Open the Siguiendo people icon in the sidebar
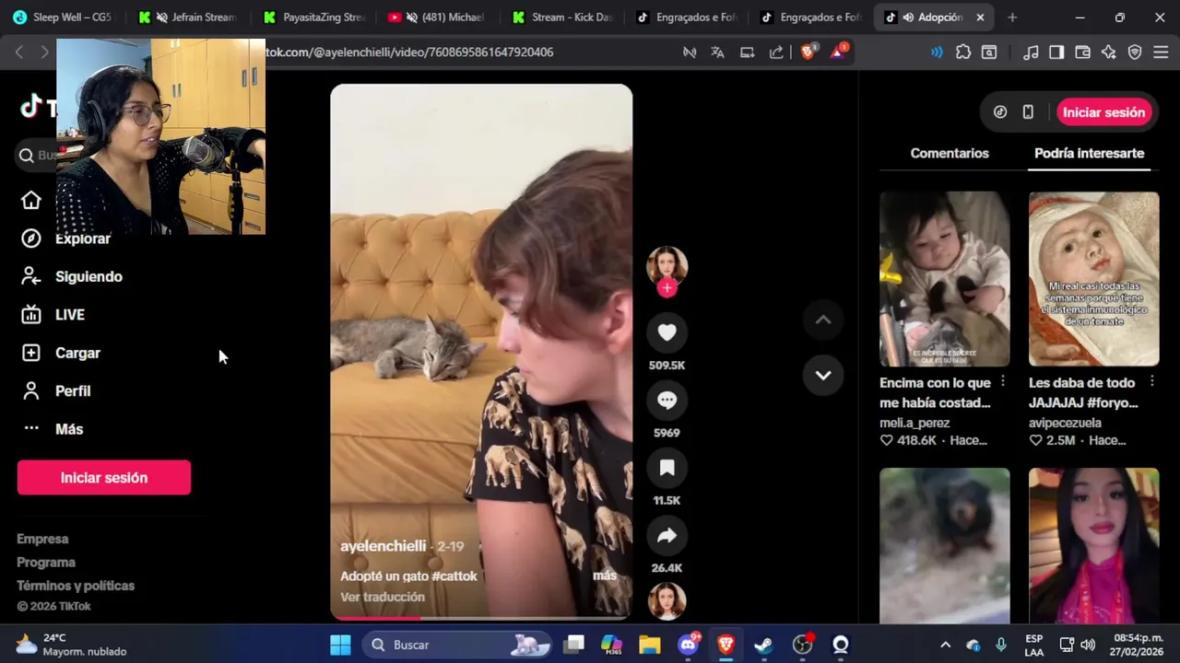The width and height of the screenshot is (1180, 663). (x=31, y=276)
